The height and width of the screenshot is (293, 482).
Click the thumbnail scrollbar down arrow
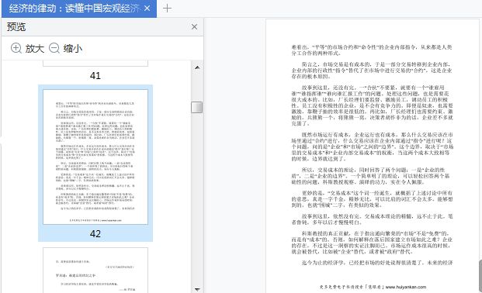(x=197, y=289)
